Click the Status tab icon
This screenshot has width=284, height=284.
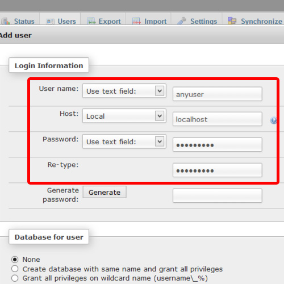(x=6, y=21)
